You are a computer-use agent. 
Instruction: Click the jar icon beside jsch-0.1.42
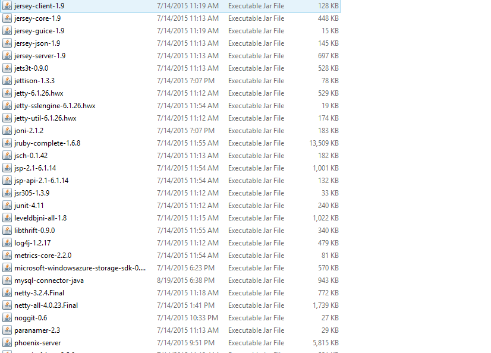(7, 156)
